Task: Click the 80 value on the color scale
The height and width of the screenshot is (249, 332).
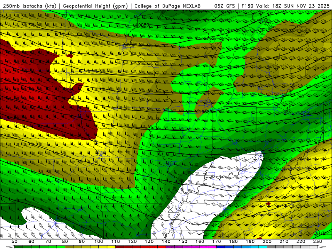Action: click(65, 242)
